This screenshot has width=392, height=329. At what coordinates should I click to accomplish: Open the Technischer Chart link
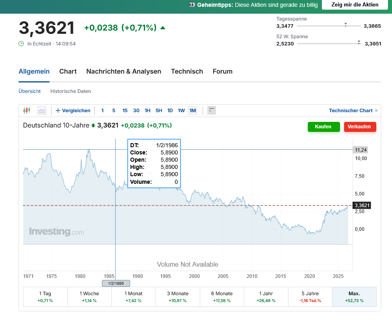(x=353, y=111)
